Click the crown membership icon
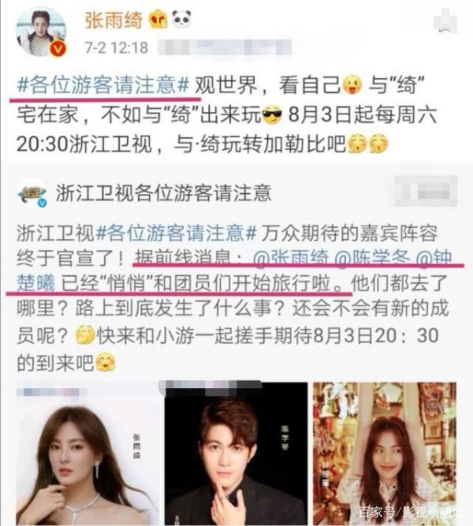This screenshot has width=473, height=526. click(158, 20)
